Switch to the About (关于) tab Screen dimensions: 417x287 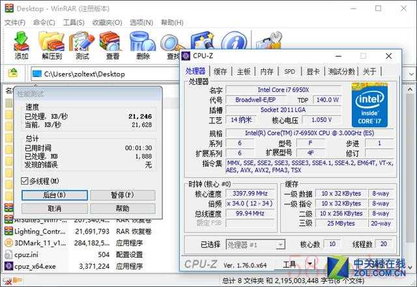pos(369,71)
